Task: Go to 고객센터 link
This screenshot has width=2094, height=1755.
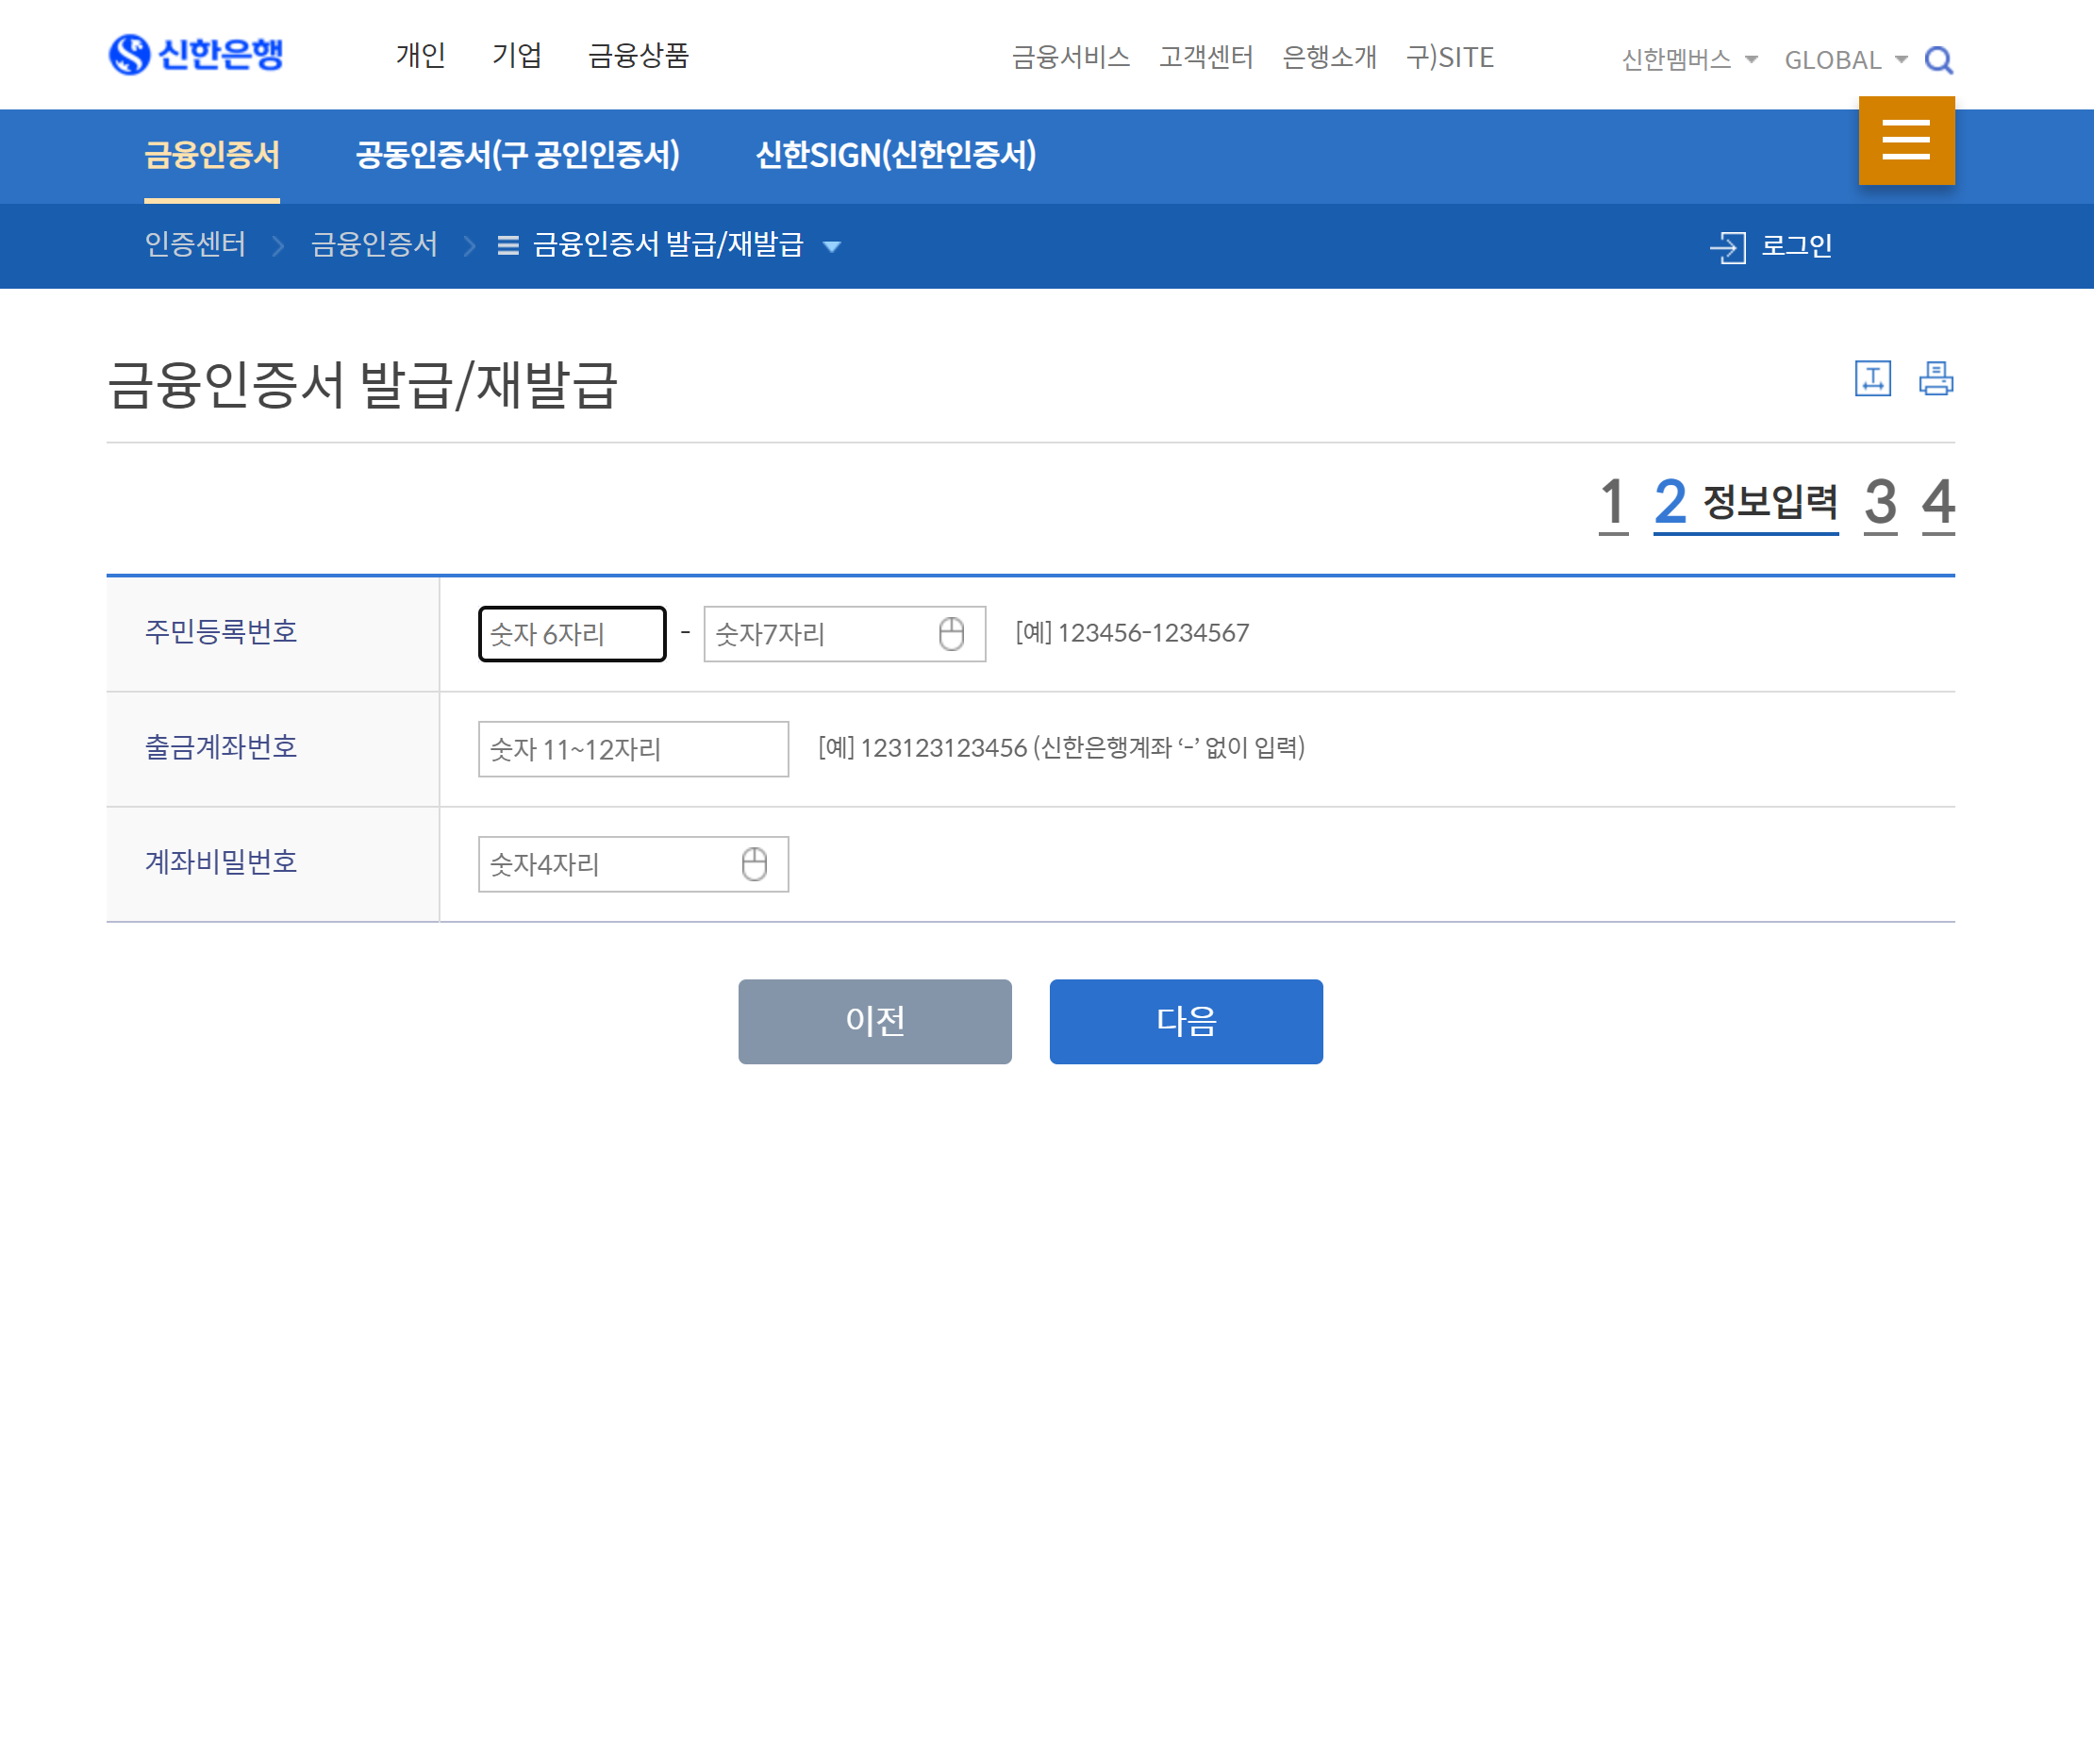Action: 1205,58
